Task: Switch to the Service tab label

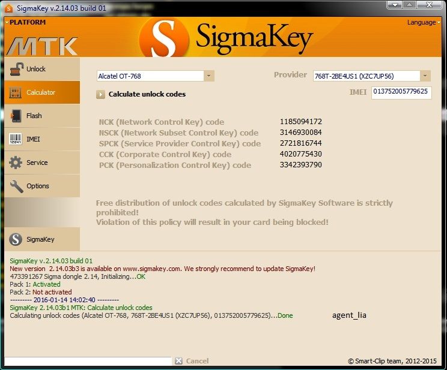Action: pos(37,163)
